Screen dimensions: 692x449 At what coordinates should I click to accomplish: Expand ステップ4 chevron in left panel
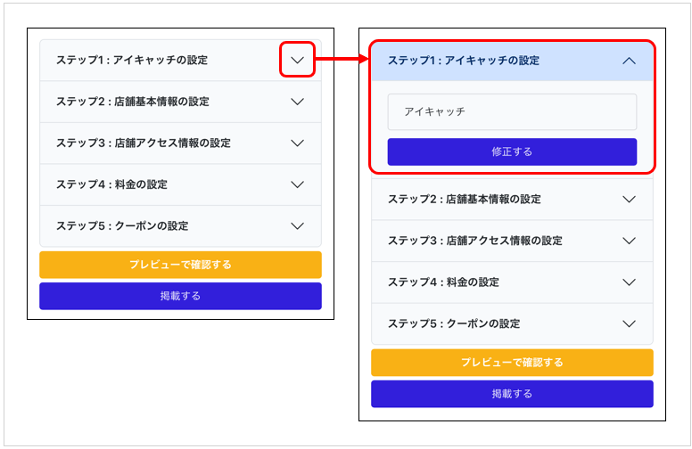pos(298,184)
